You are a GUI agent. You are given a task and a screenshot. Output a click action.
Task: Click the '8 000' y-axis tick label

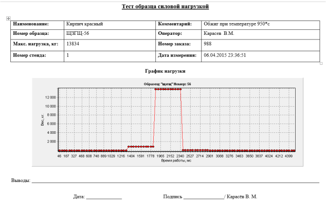[51, 115]
